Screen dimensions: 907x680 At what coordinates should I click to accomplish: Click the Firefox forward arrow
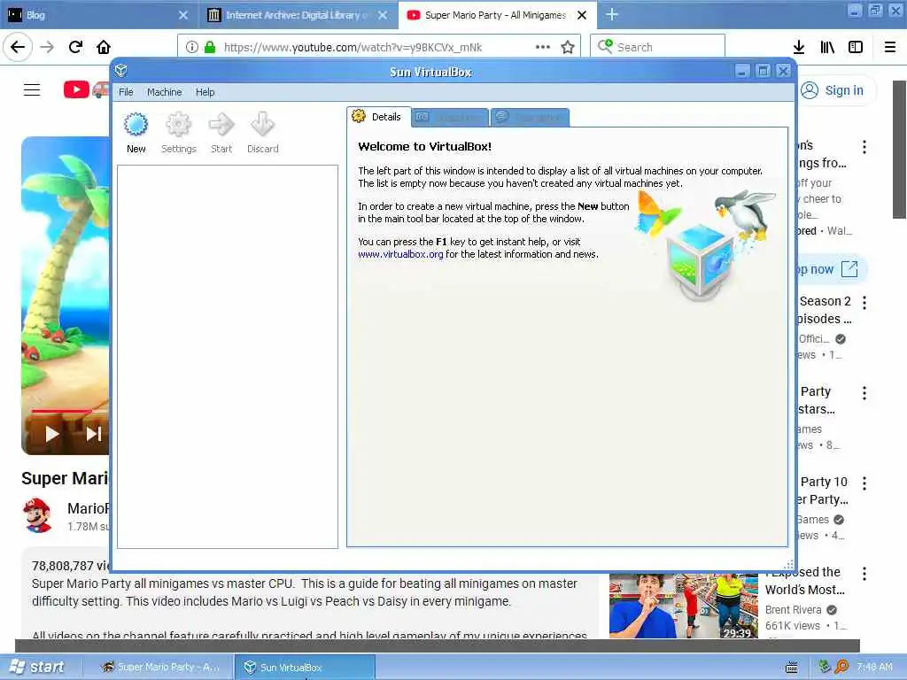click(48, 47)
